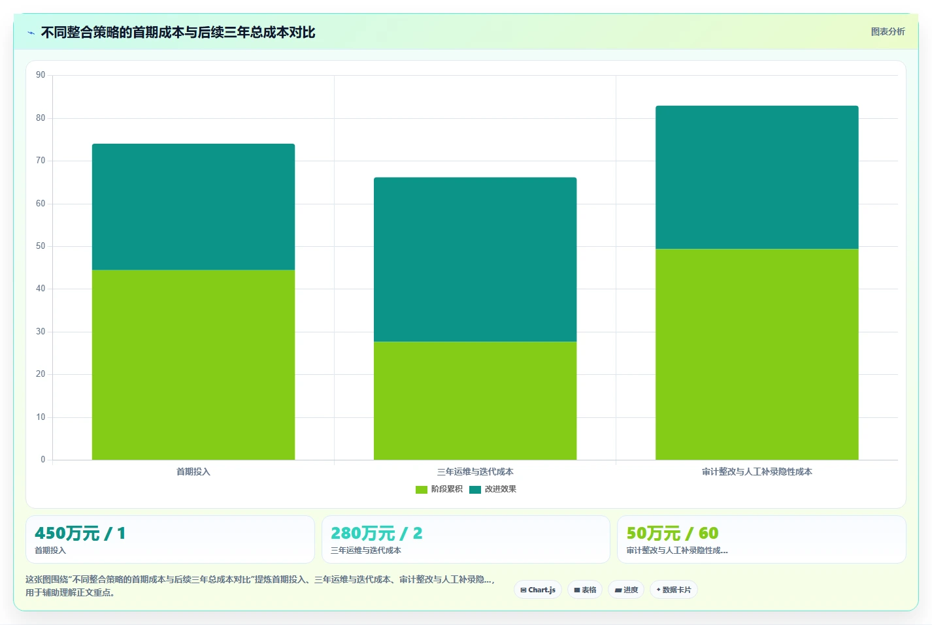Click the teal bar for 审计整改与人工补录隐性成本
The image size is (932, 625).
(757, 177)
